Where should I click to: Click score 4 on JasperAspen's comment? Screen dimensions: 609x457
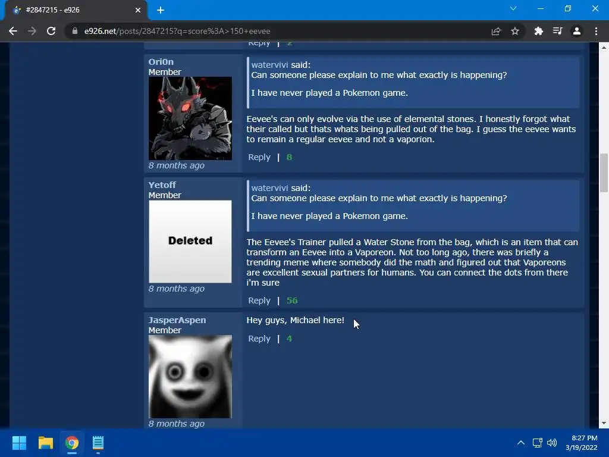pyautogui.click(x=289, y=339)
